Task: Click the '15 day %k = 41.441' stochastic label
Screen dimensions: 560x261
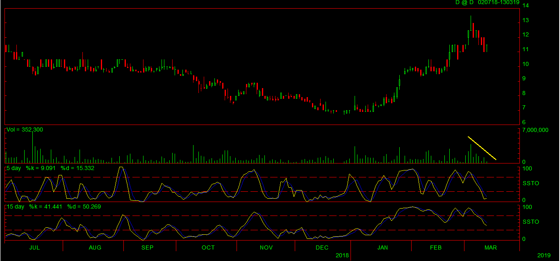Action: point(34,207)
